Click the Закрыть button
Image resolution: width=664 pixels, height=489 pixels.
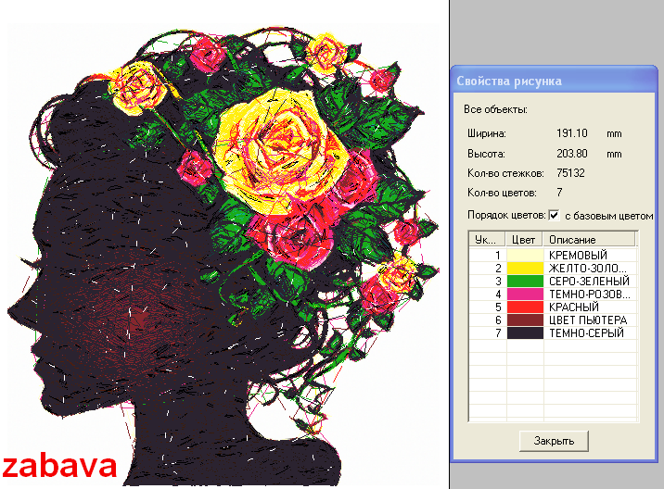pyautogui.click(x=554, y=441)
